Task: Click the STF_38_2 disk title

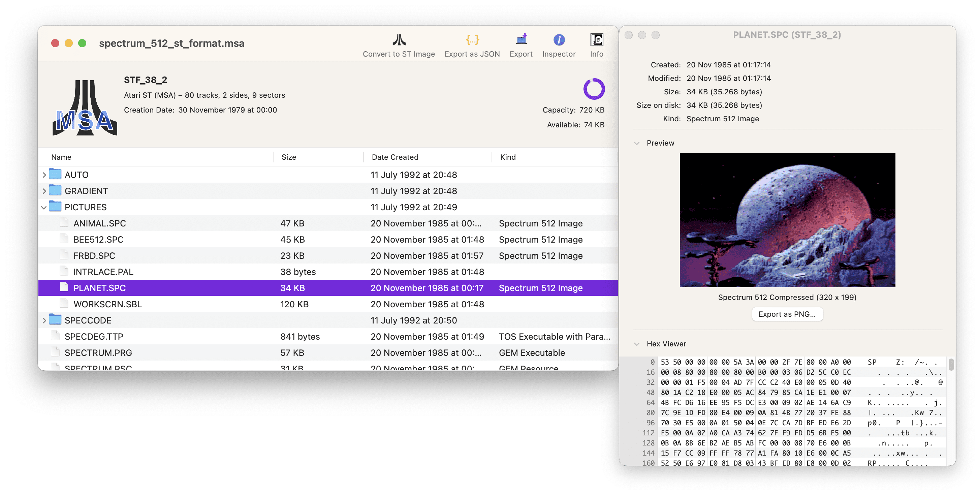Action: (x=146, y=80)
